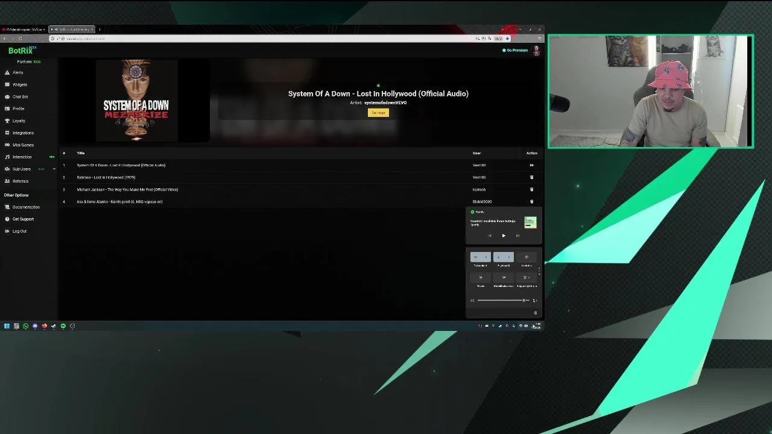
Task: Toggle the second quick settings tile
Action: coord(504,257)
